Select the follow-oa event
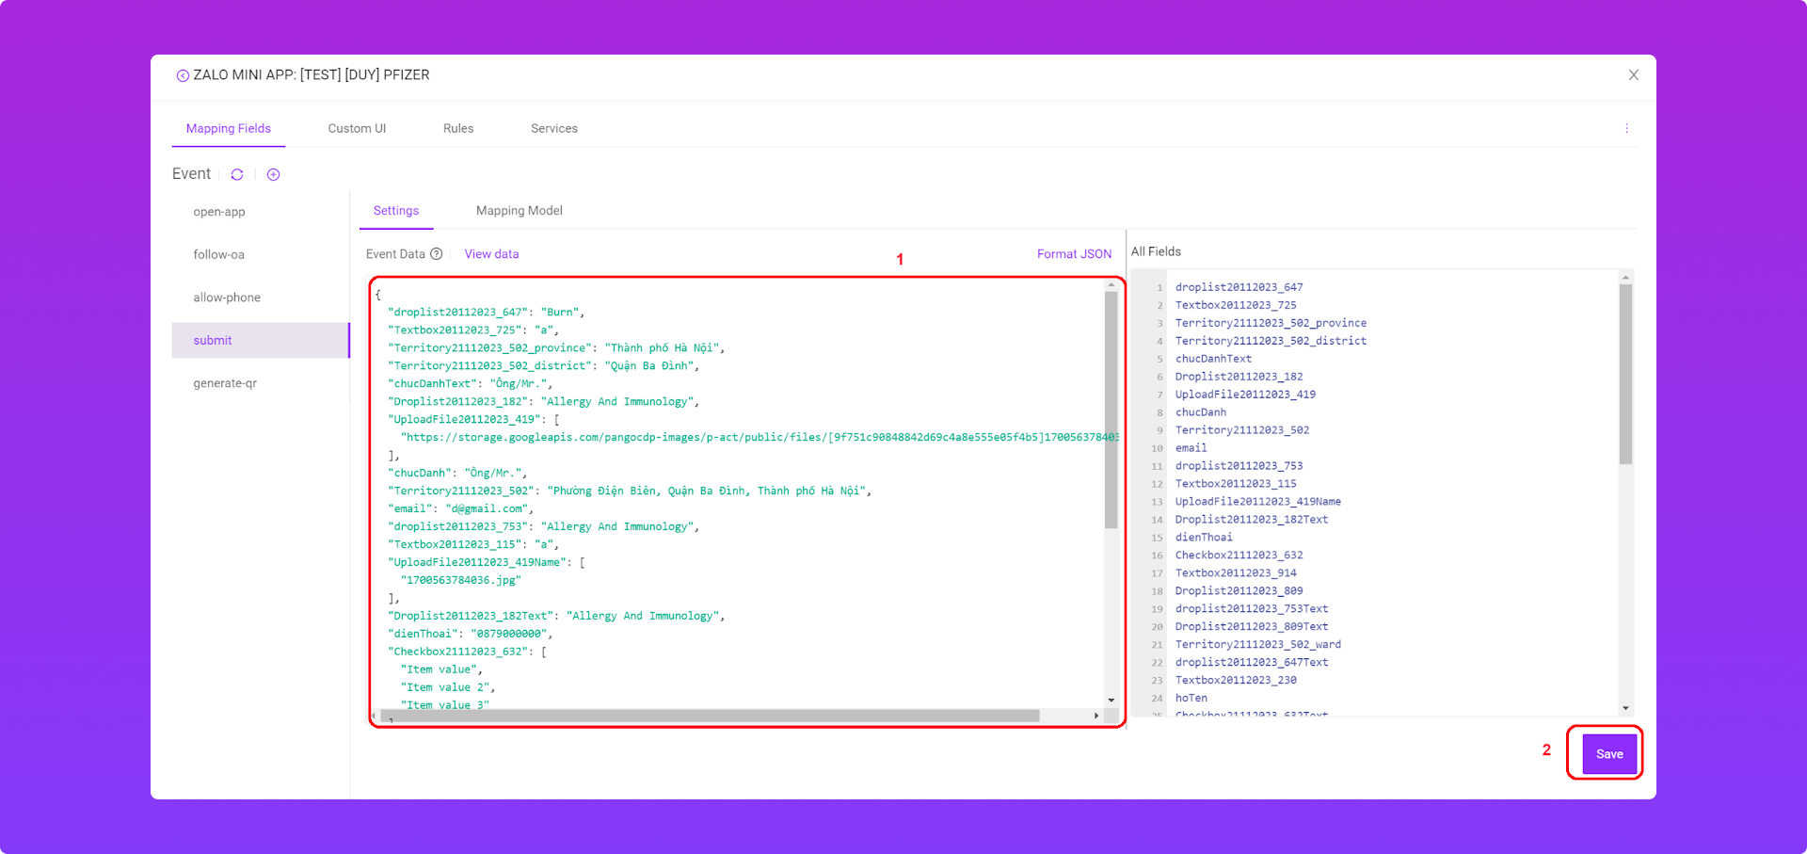1807x854 pixels. (x=218, y=254)
